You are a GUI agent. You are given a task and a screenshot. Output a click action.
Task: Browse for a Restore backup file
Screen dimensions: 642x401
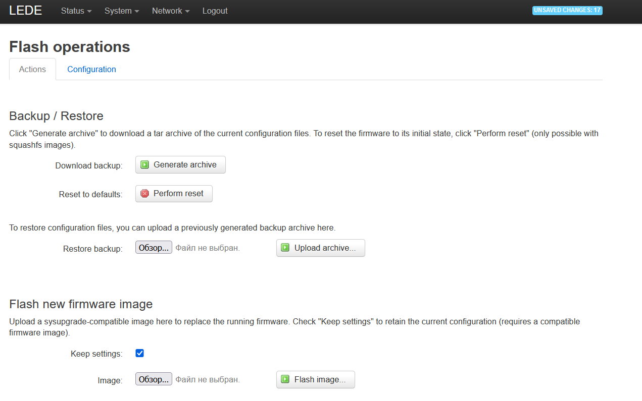[x=154, y=248]
